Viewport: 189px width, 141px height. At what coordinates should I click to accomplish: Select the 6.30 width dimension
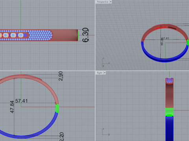[85, 35]
